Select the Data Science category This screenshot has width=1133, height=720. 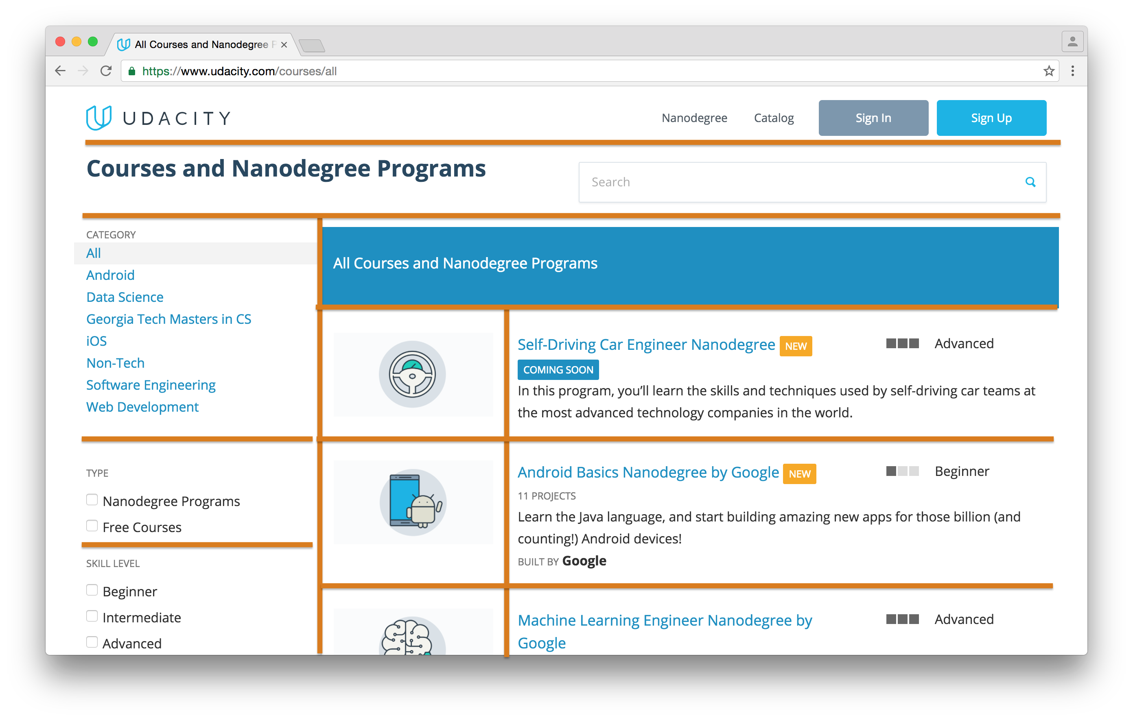coord(125,297)
